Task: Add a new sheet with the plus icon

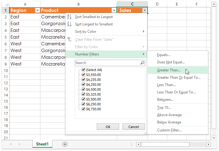Action: 65,144
